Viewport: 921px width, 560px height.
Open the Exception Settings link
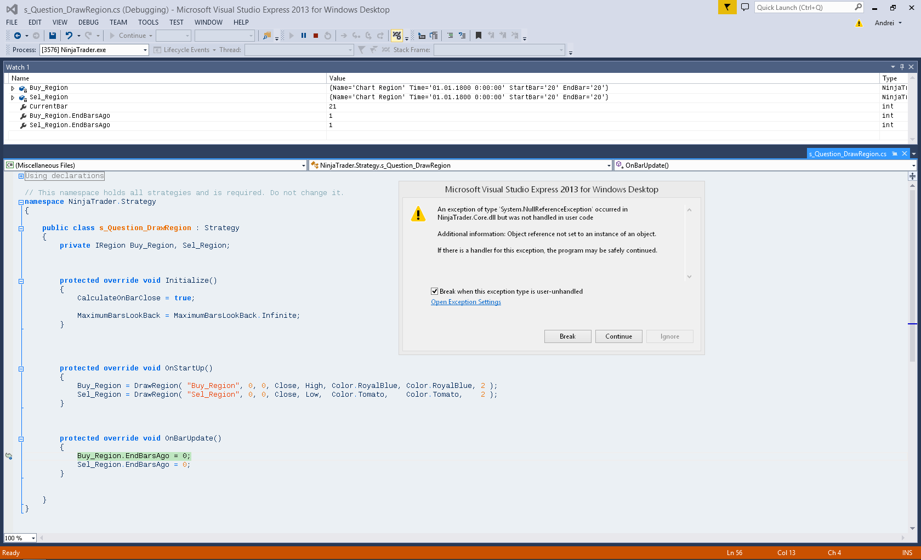(466, 302)
